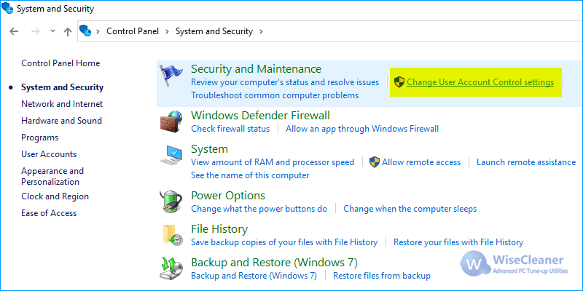The image size is (583, 291).
Task: Open Backup and Restore (Windows 7) heading
Action: [274, 263]
